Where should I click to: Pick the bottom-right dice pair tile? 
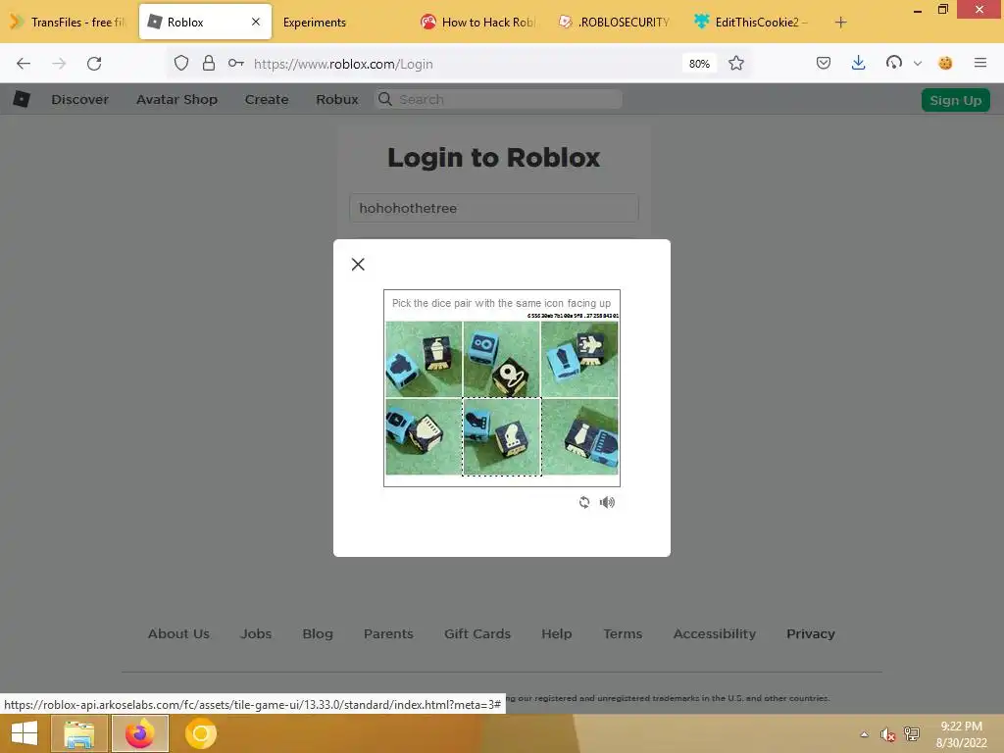[579, 436]
